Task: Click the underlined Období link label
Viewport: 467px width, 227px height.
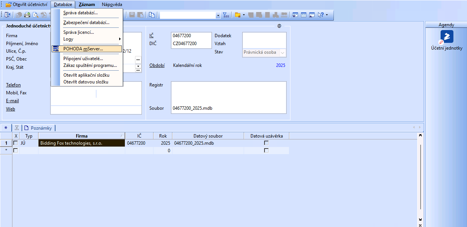Action: click(x=157, y=65)
